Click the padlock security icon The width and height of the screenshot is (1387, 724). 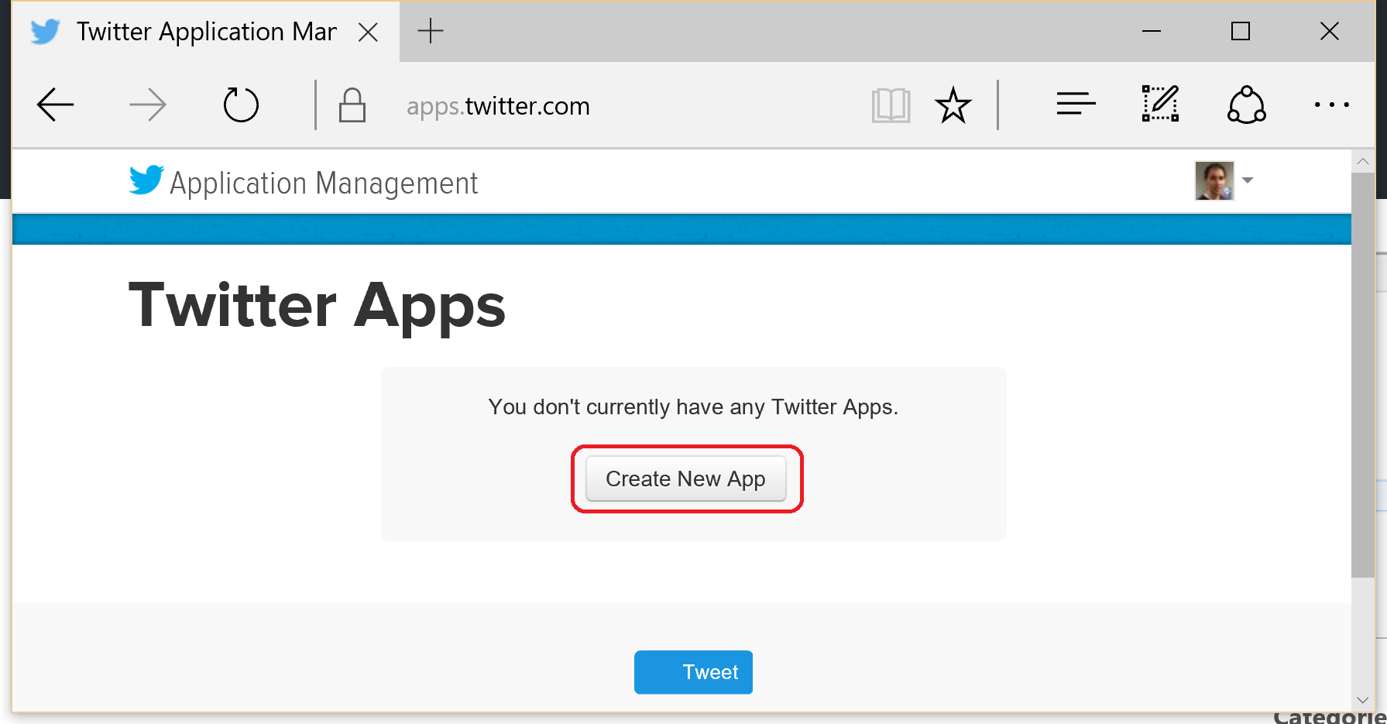pos(352,105)
